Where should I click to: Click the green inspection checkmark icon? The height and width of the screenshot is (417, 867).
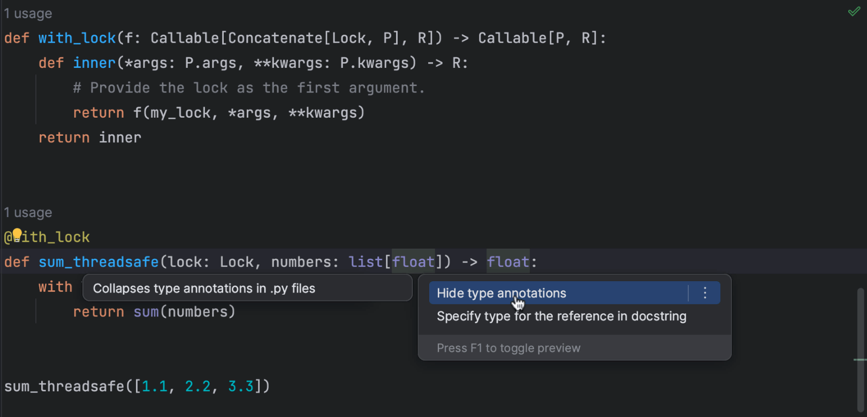point(854,12)
